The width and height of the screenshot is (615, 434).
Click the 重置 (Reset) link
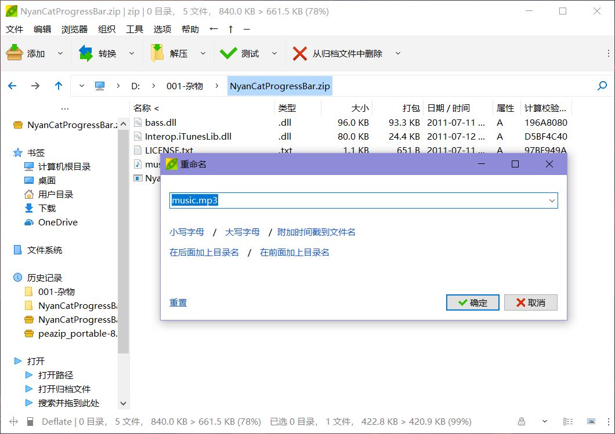[x=178, y=302]
